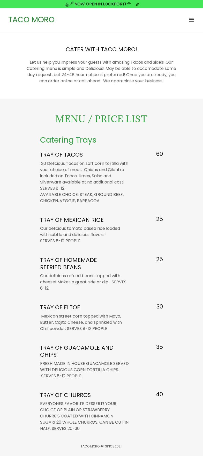Click the 25 price beside Mexican Rice
Viewport: 203px width, 456px height.
(x=159, y=219)
